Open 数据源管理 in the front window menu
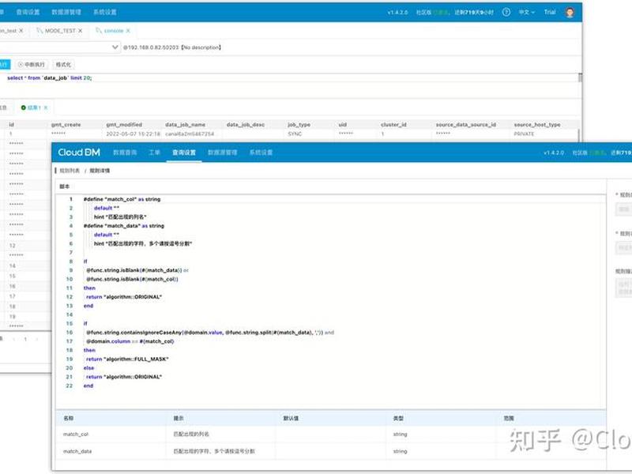Screen dimensions: 632x474 pos(223,152)
